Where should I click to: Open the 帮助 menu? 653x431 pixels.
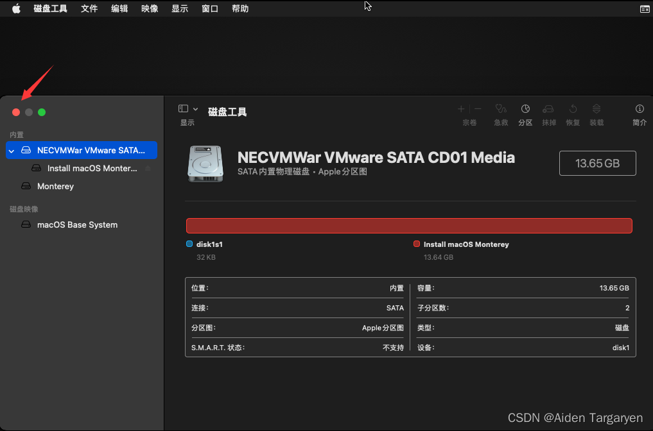click(x=240, y=9)
